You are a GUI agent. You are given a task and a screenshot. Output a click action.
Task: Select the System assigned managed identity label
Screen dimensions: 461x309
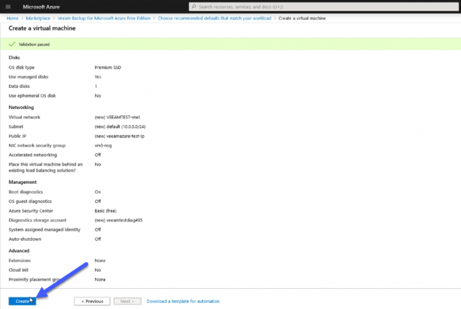point(44,229)
